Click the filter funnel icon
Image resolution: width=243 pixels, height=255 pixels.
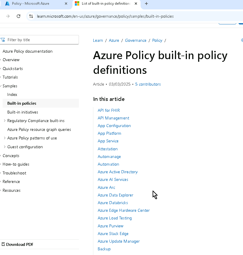pos(3,40)
